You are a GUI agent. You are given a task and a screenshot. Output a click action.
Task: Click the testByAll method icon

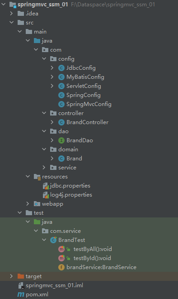tap(61, 249)
